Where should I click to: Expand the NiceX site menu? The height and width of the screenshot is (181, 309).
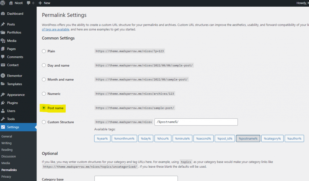[x=16, y=3]
